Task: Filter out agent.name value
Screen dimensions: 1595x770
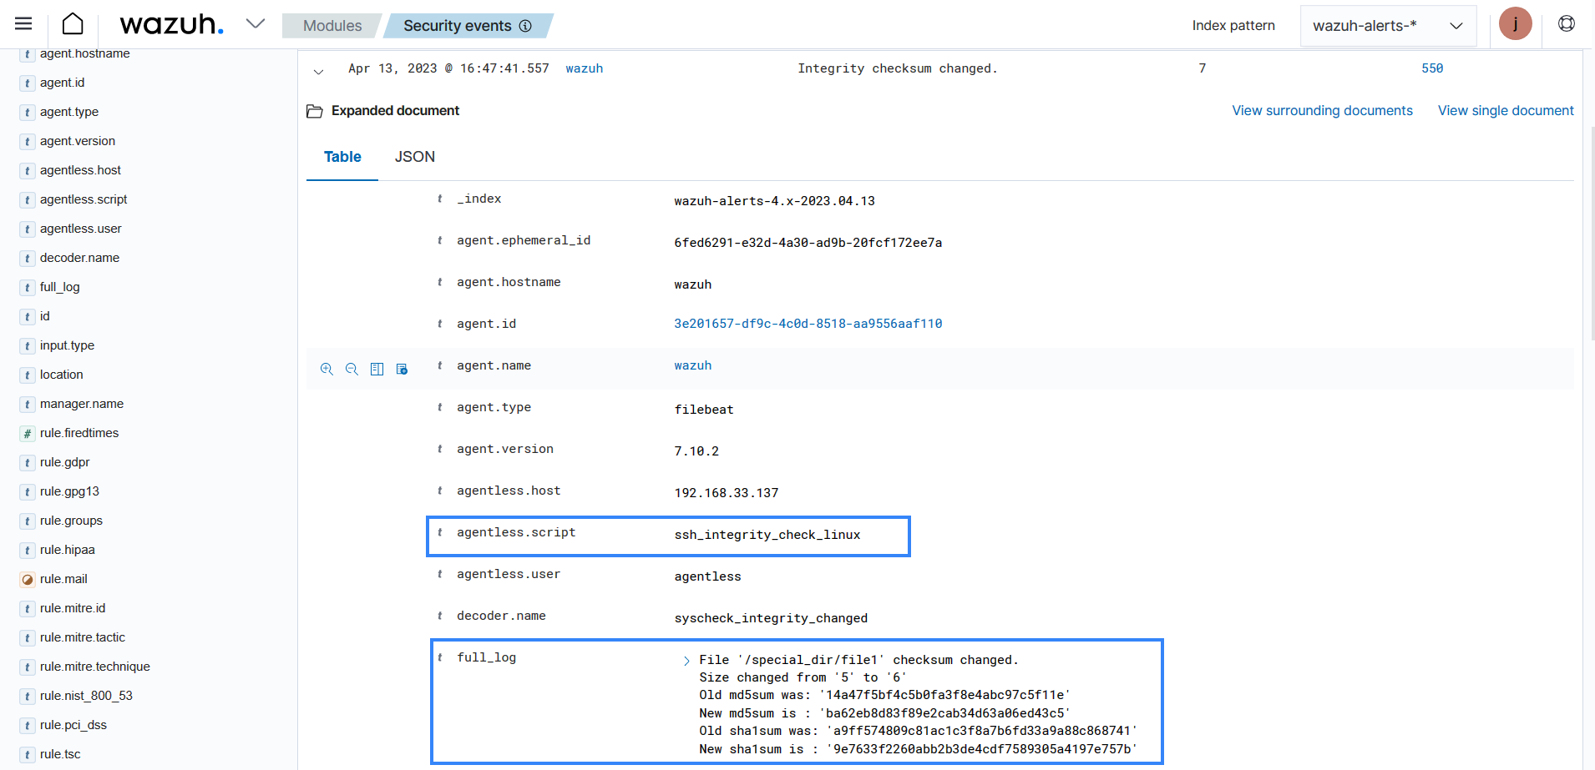Action: (x=352, y=369)
